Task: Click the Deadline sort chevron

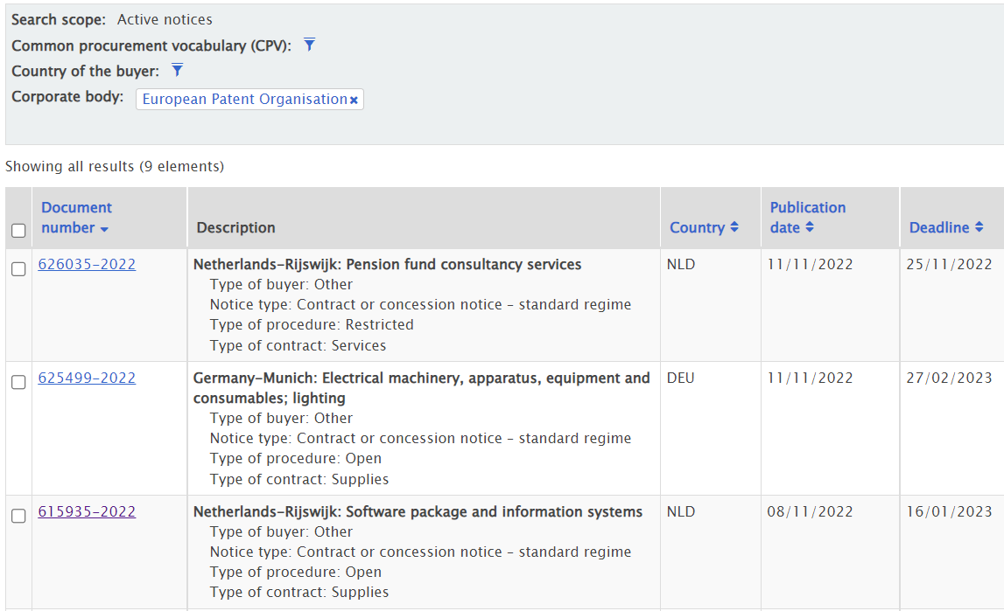Action: coord(981,226)
